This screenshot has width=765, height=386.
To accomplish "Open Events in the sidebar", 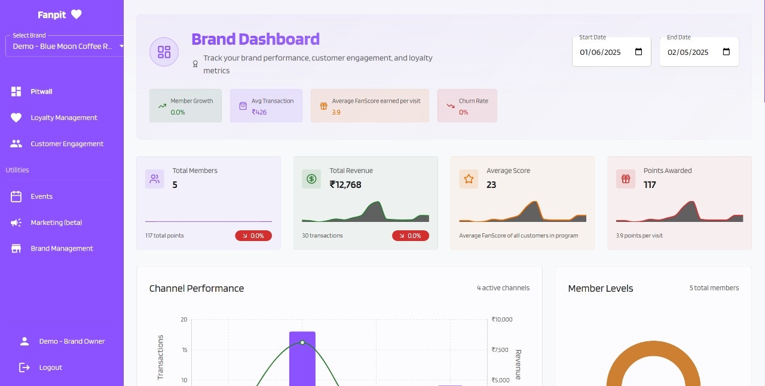I will click(x=42, y=196).
